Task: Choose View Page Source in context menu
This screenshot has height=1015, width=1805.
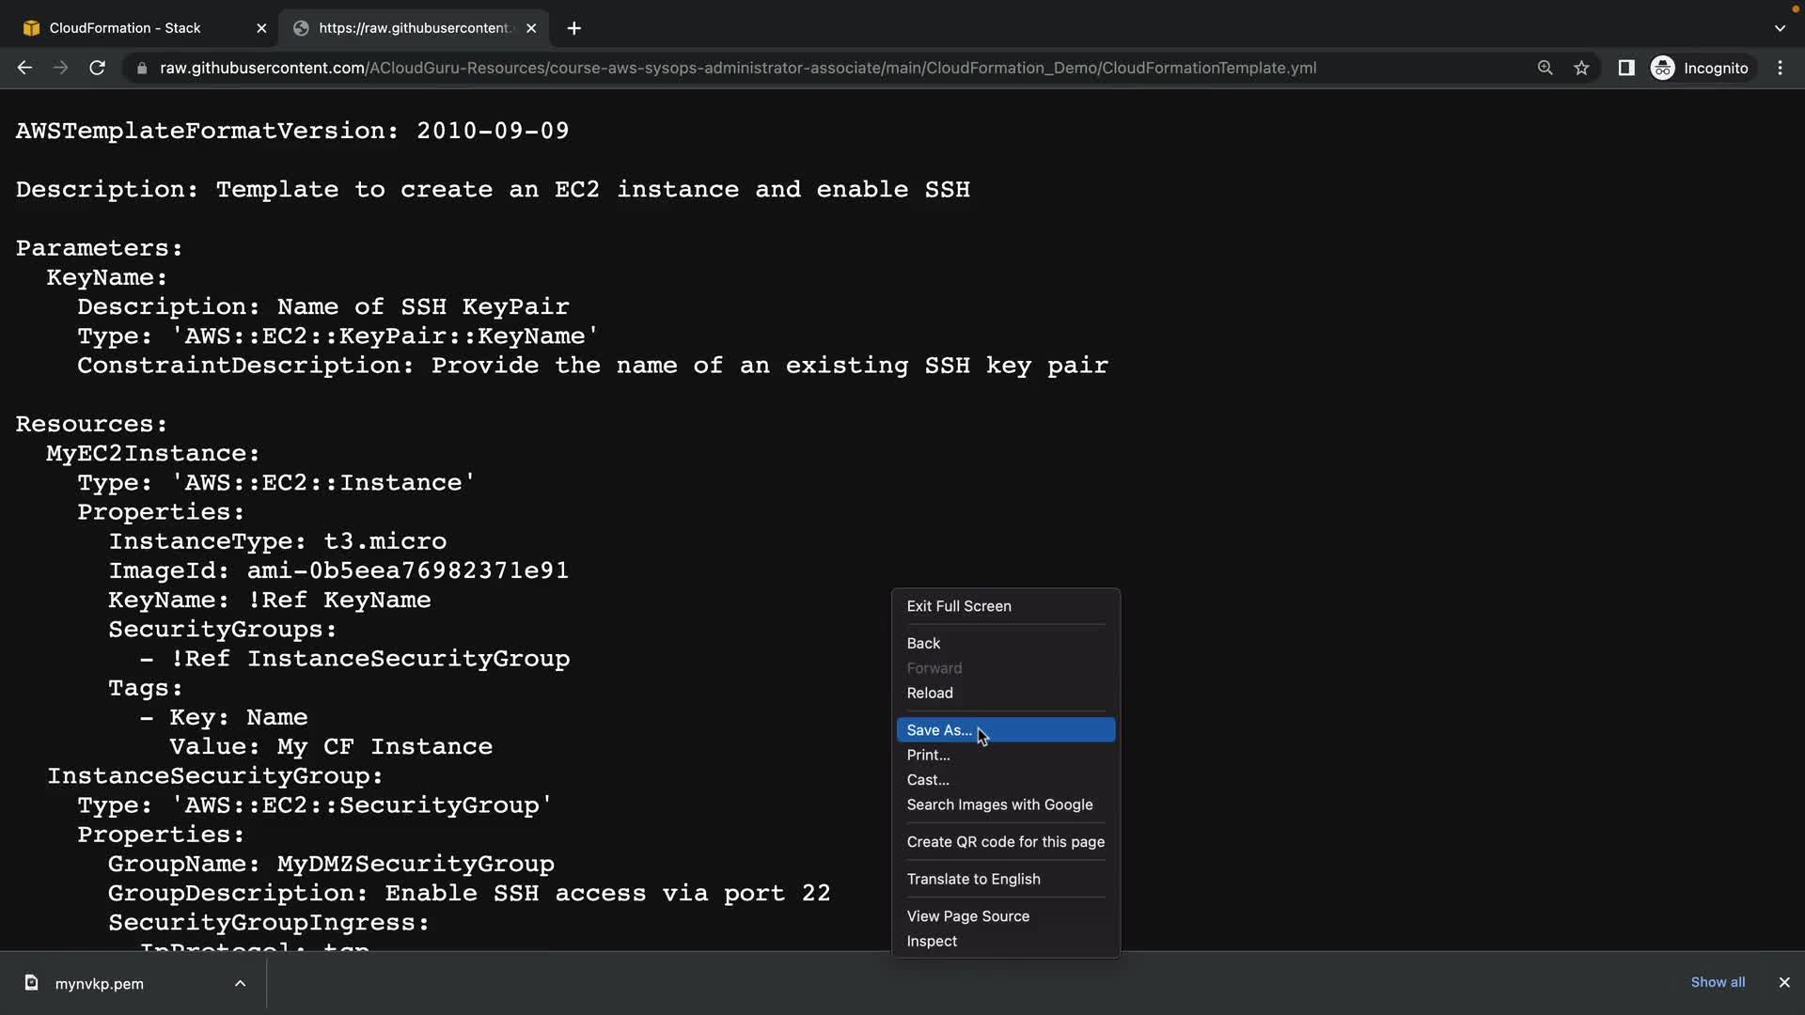Action: 967,916
